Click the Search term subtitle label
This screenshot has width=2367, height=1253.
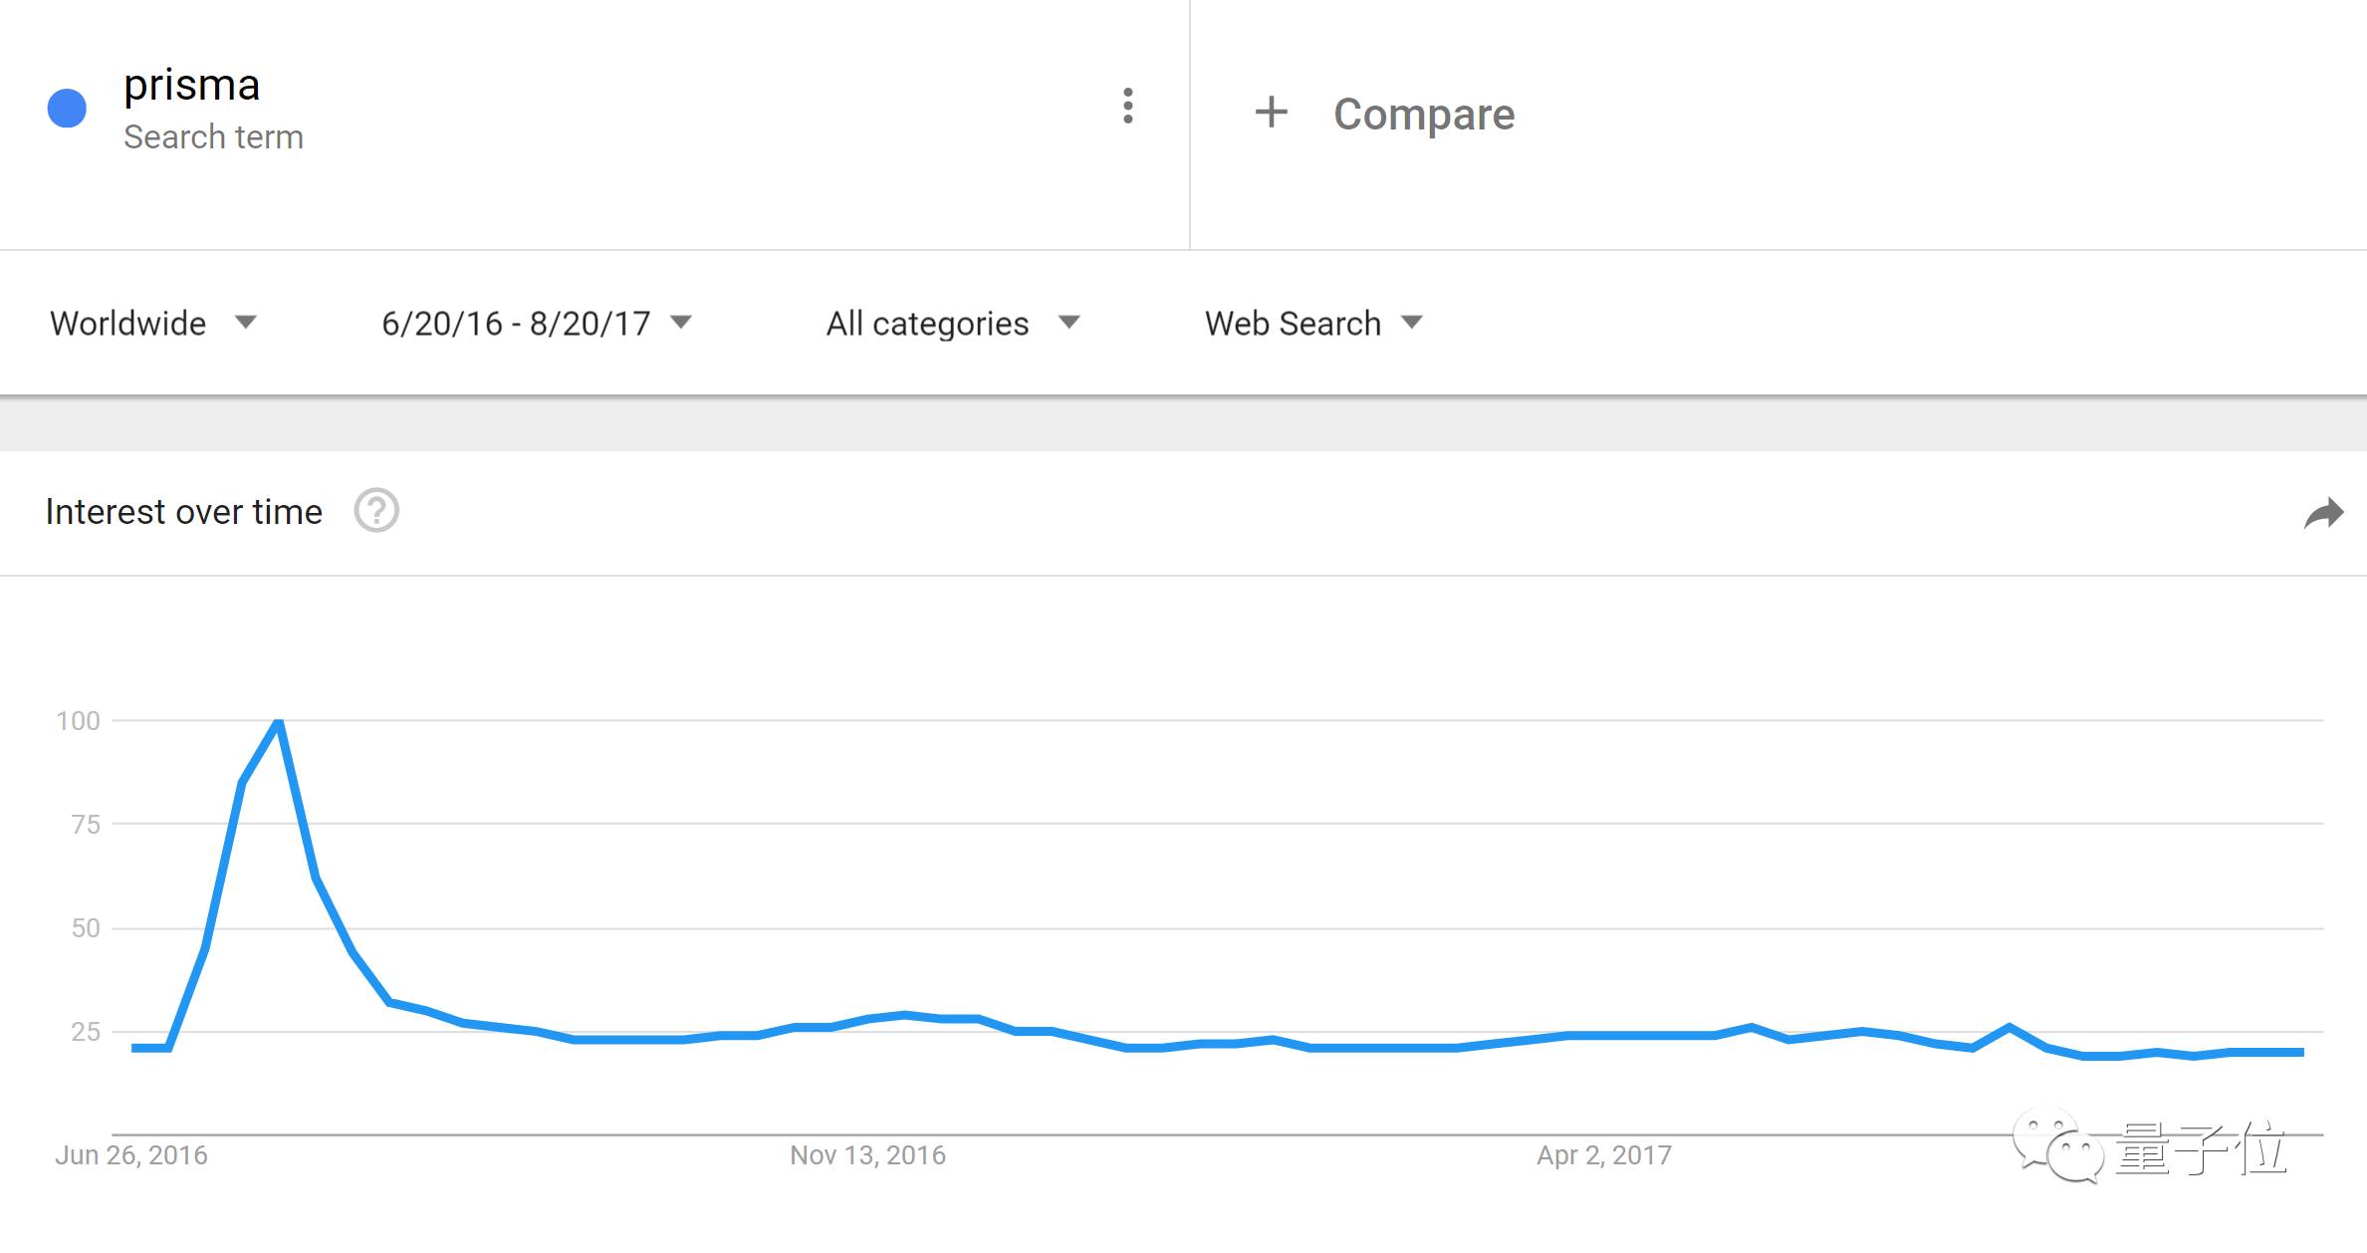[x=213, y=137]
